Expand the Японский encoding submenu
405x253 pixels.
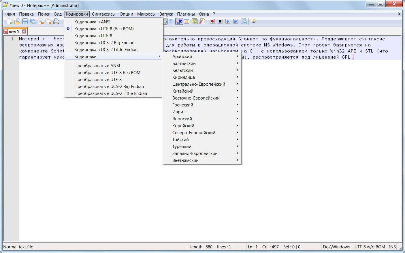pyautogui.click(x=202, y=119)
